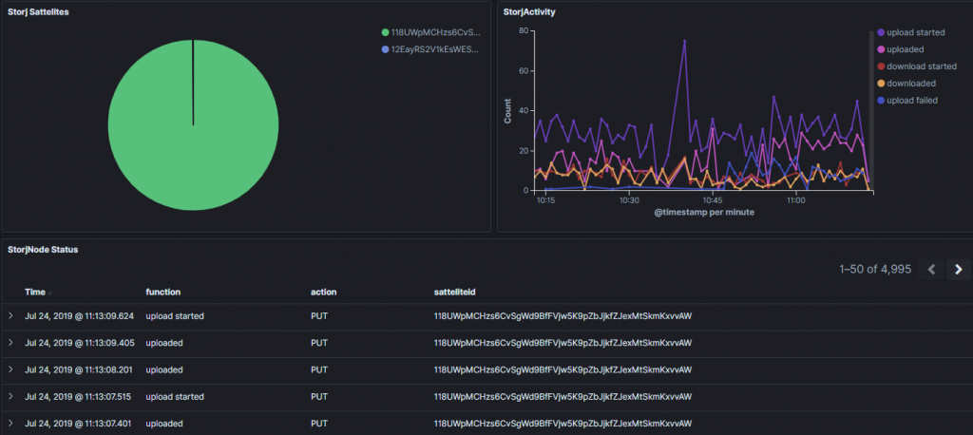
Task: Expand the 11:13:08.201 log row
Action: [x=11, y=369]
